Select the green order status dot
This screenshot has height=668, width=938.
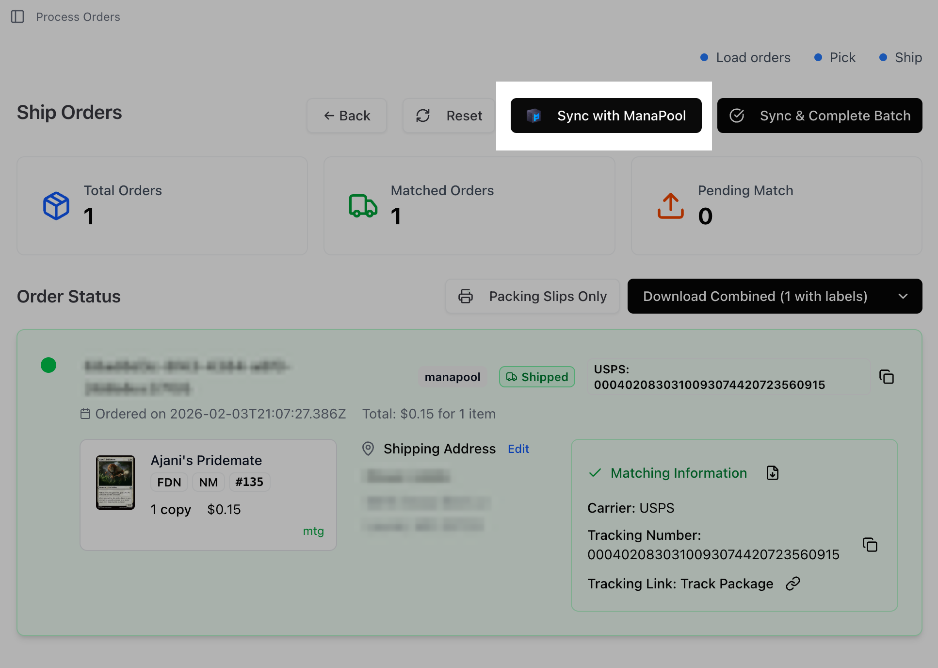49,365
